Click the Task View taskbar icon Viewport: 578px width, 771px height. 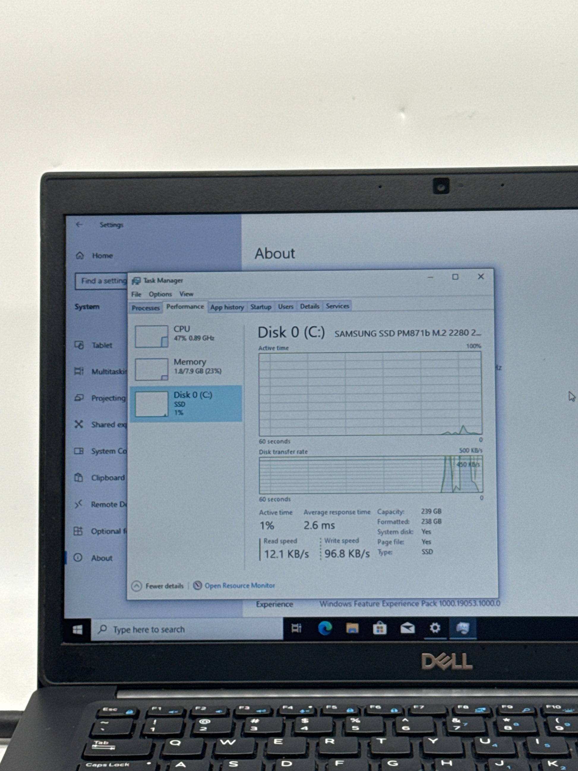coord(296,628)
